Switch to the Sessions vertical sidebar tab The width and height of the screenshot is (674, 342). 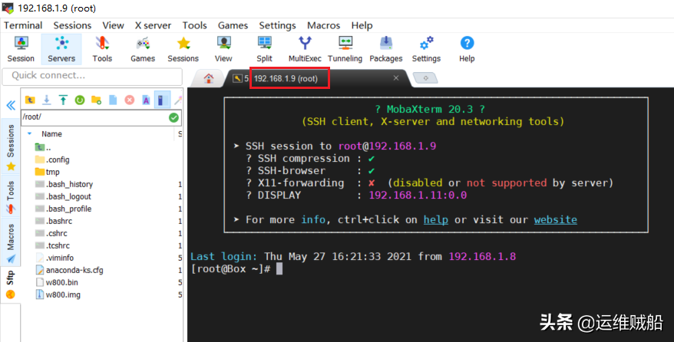pyautogui.click(x=11, y=146)
